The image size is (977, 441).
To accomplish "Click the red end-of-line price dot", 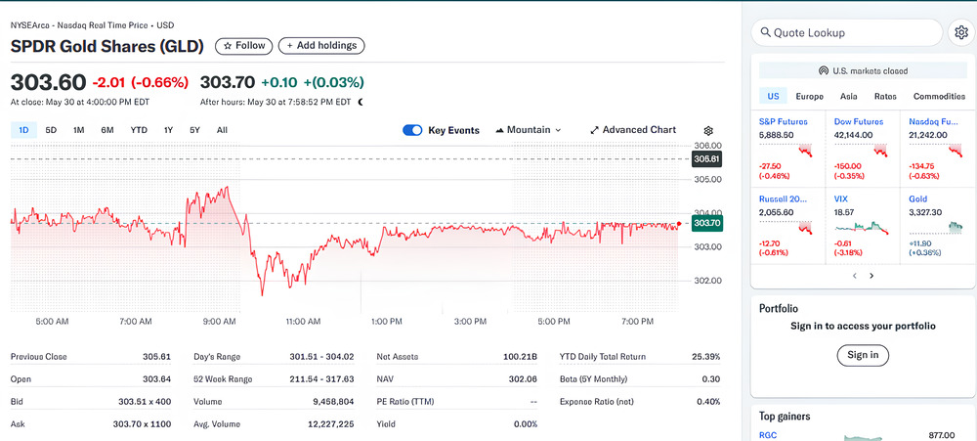I will pyautogui.click(x=679, y=223).
